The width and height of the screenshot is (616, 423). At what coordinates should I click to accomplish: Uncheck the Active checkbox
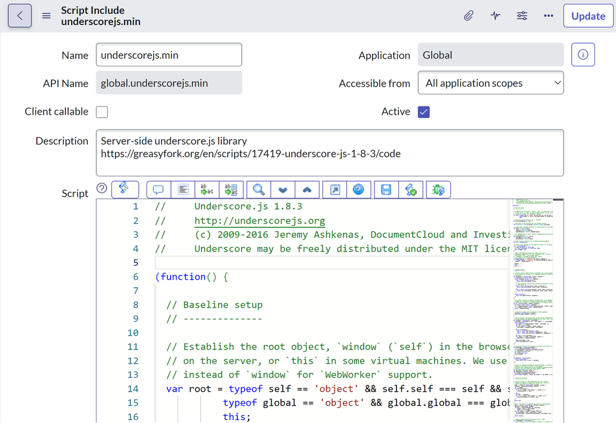click(424, 112)
